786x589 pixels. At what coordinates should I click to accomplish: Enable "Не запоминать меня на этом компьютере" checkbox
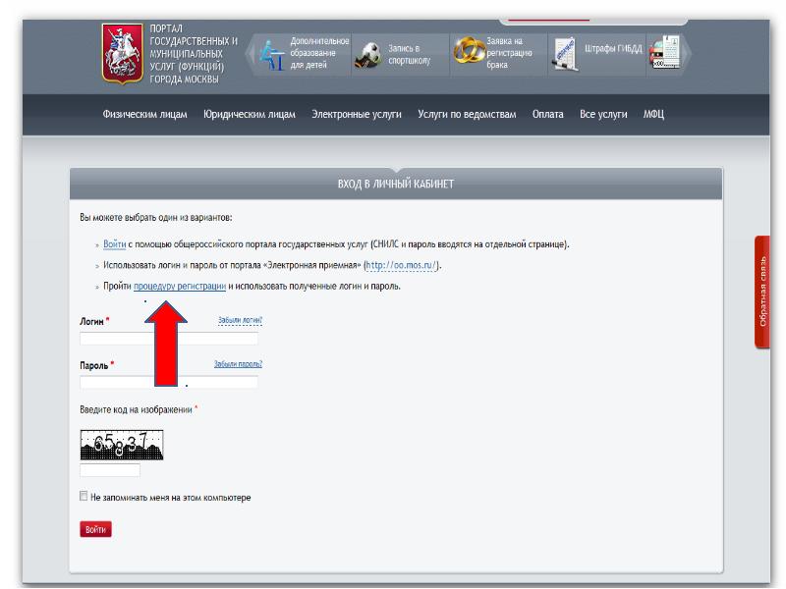click(84, 497)
